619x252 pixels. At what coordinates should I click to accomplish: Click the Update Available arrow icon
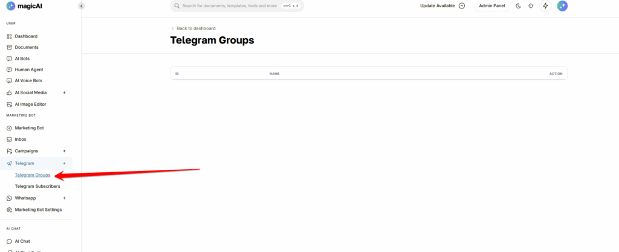pyautogui.click(x=462, y=6)
